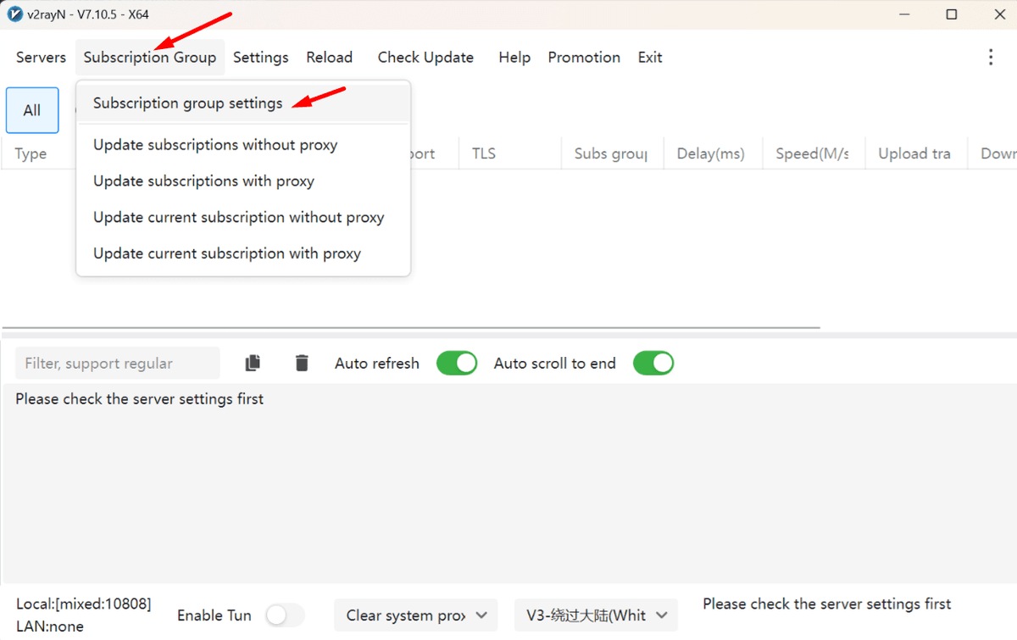
Task: Select Exit in the menu bar
Action: coord(650,57)
